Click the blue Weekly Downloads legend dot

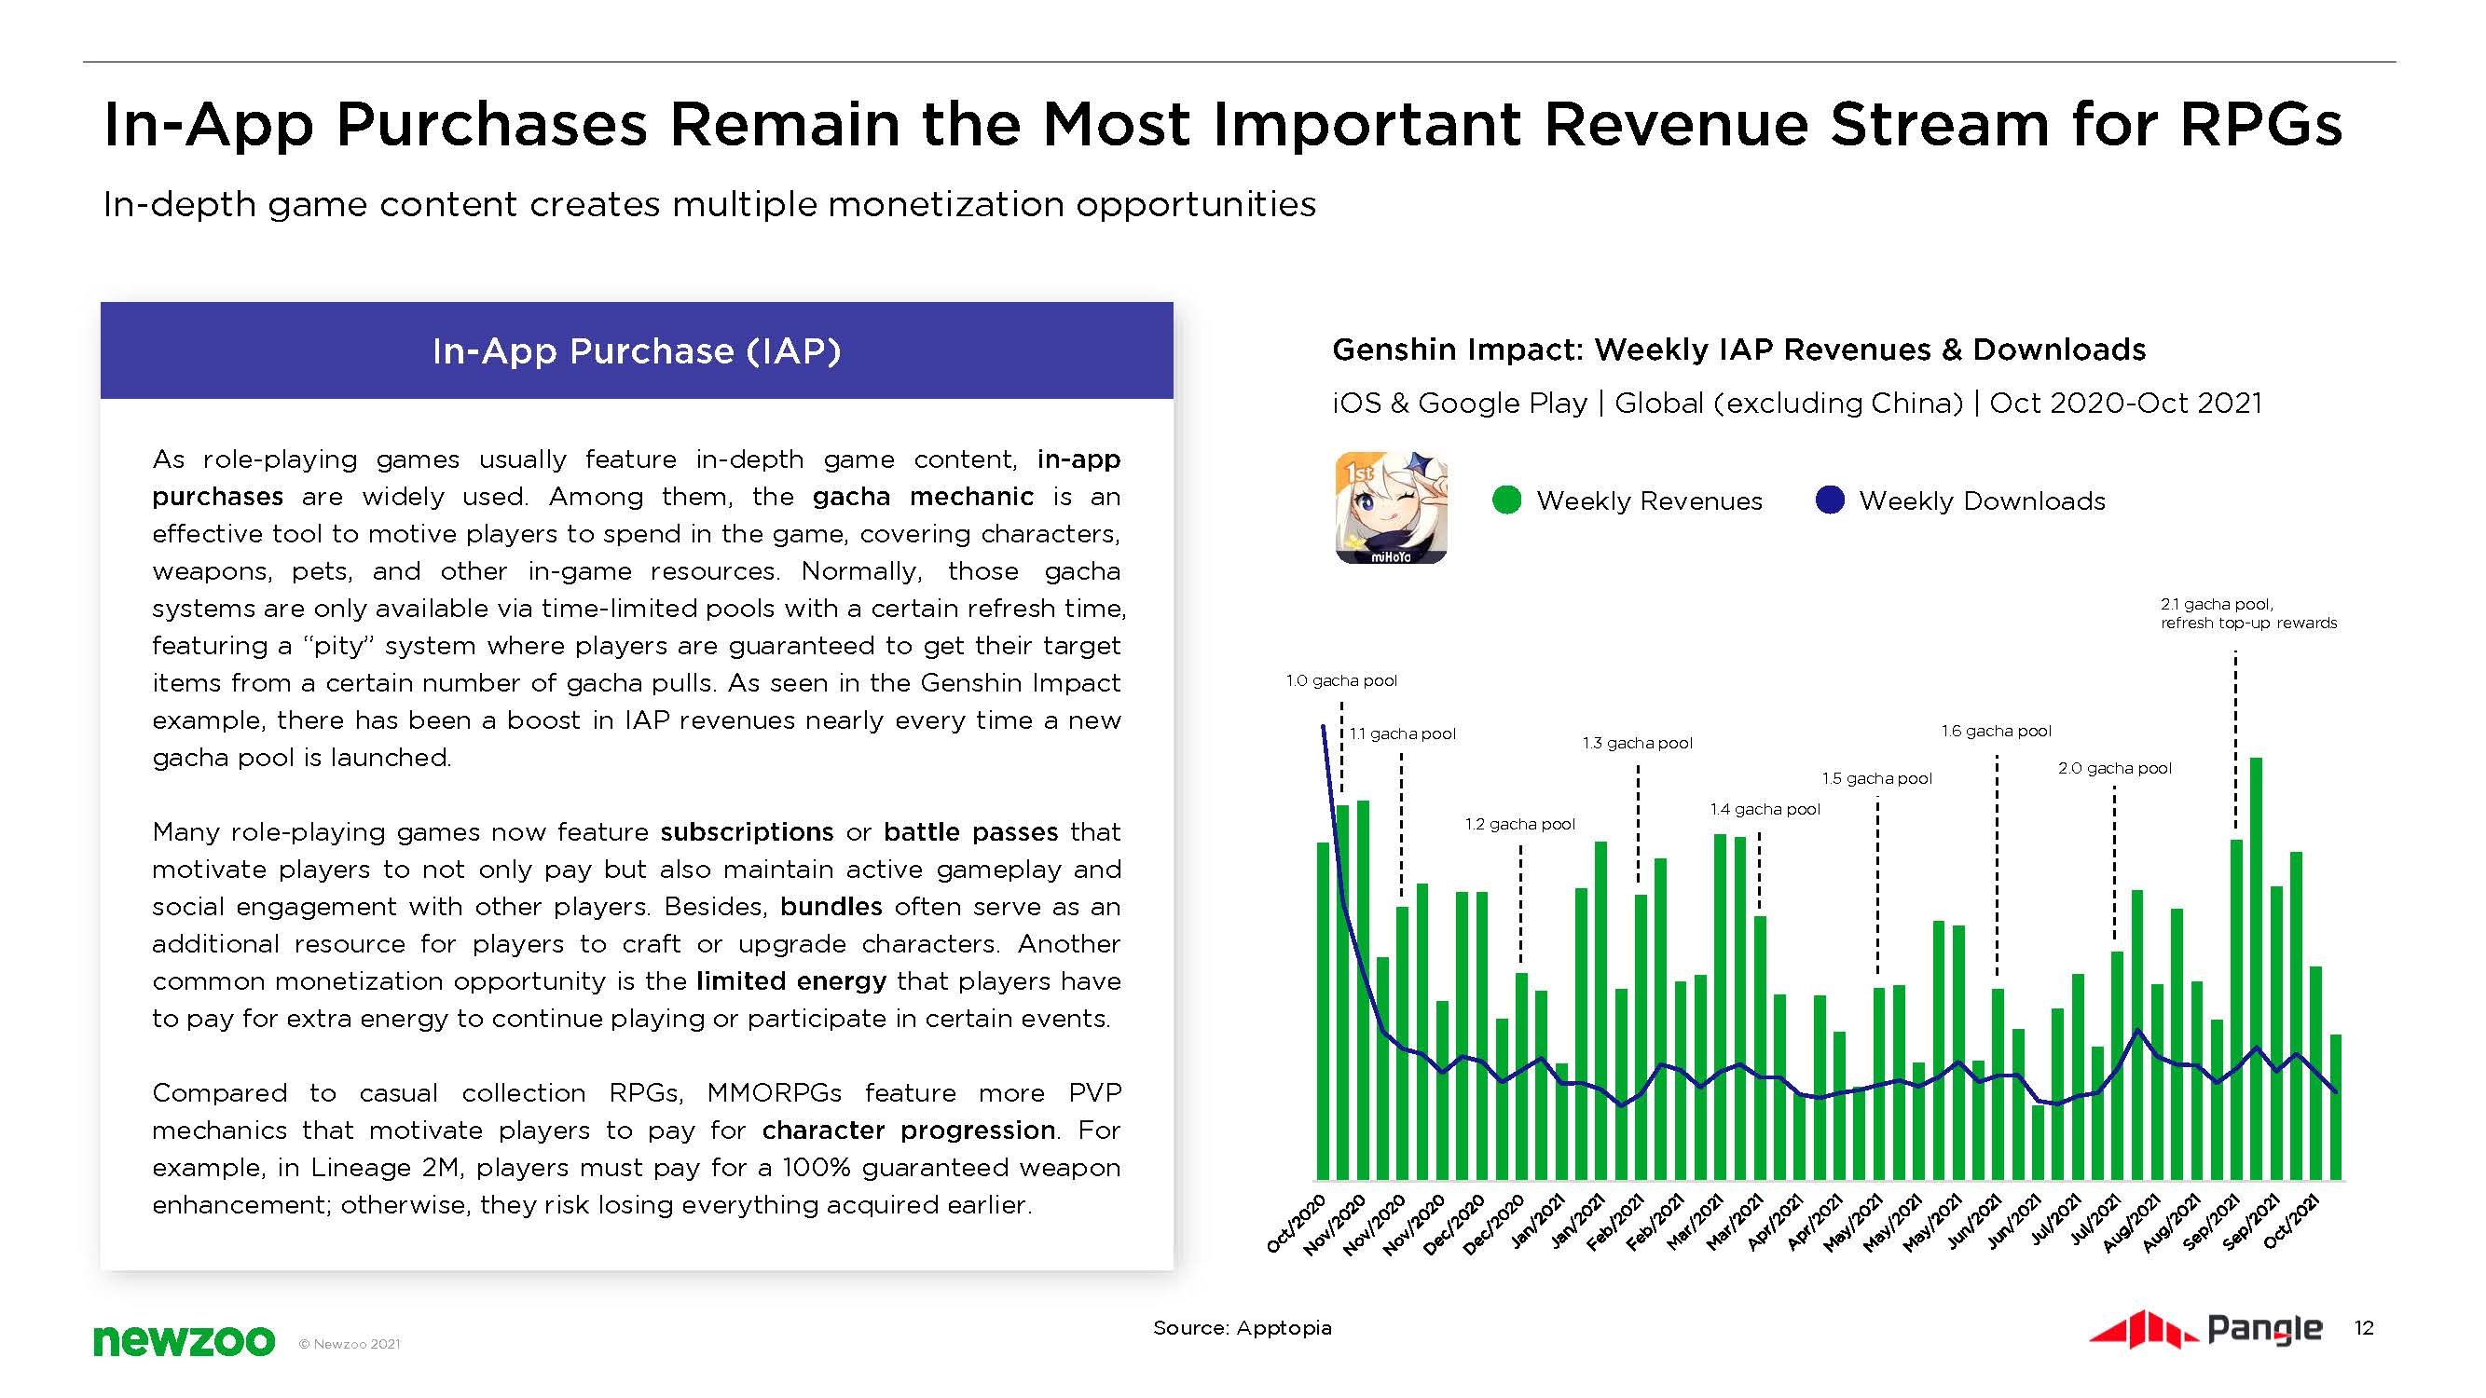1830,500
